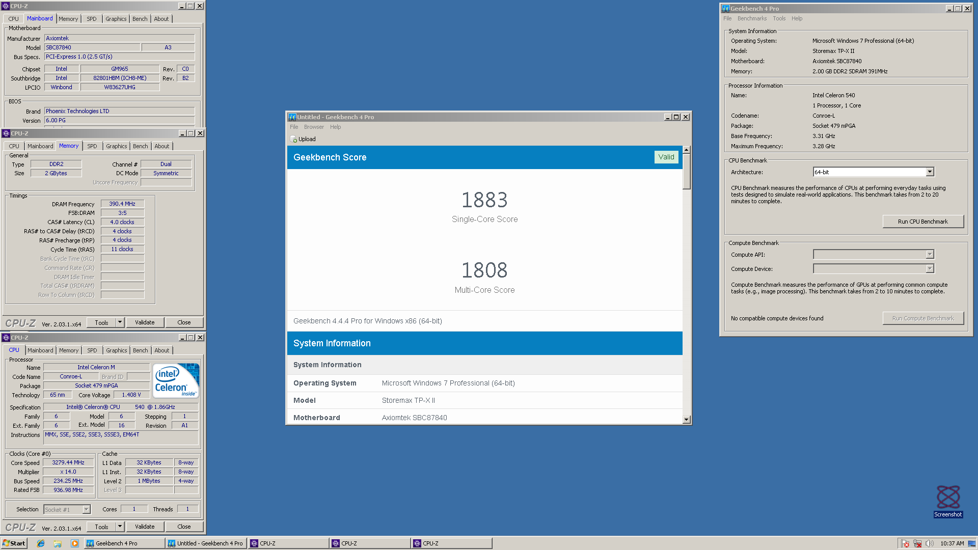Open Benchmarks menu in Geekbench 4 Pro

(752, 18)
